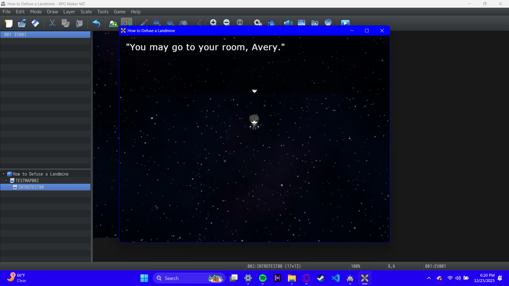This screenshot has width=509, height=286.
Task: Collapse the TESTMAP002 map node
Action: [6, 181]
